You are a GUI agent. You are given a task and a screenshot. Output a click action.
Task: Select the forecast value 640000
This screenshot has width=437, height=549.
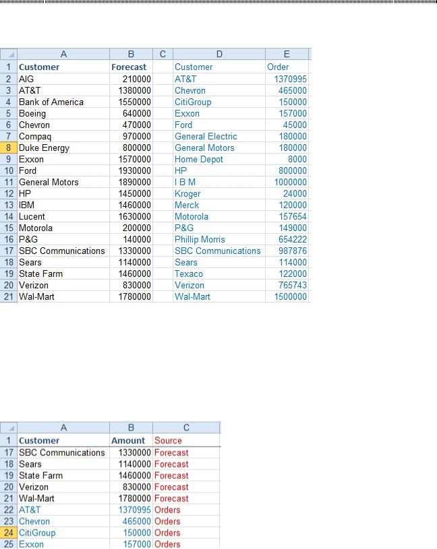click(x=131, y=113)
